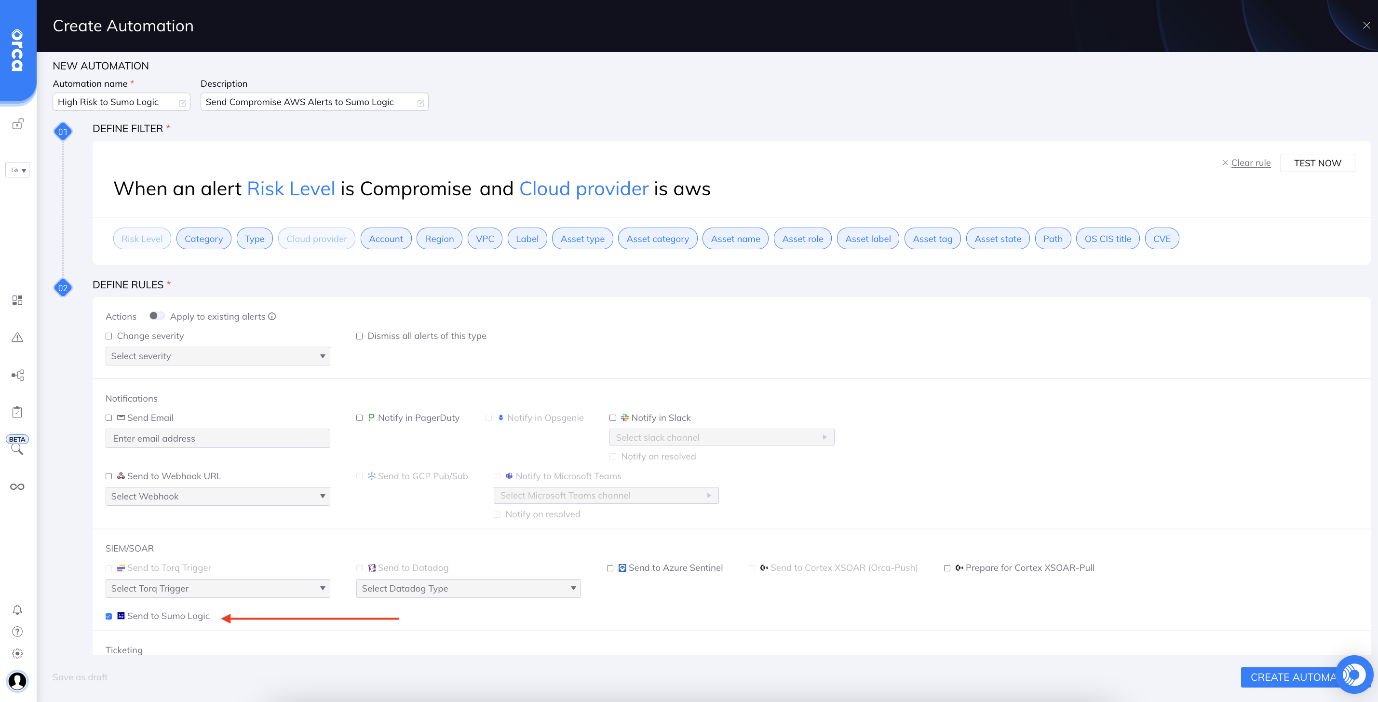Open settings gear in sidebar
1378x702 pixels.
click(17, 653)
